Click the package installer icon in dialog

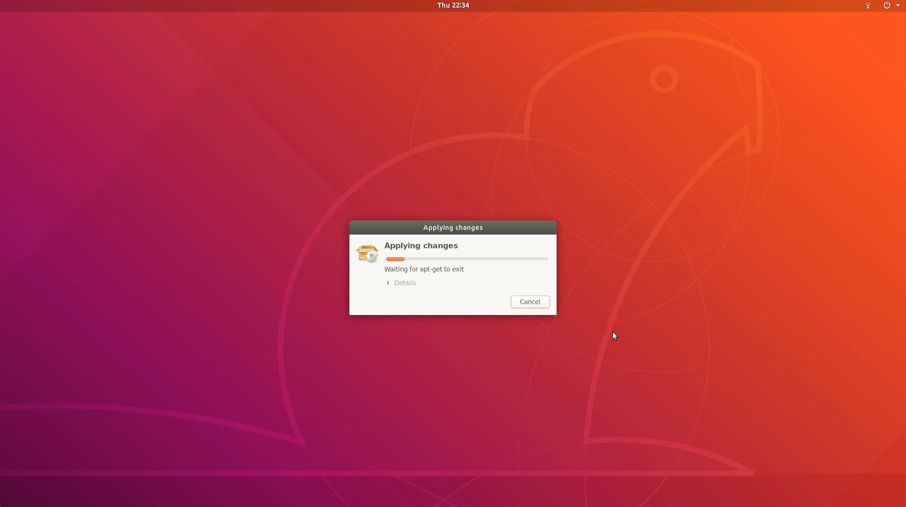point(367,253)
